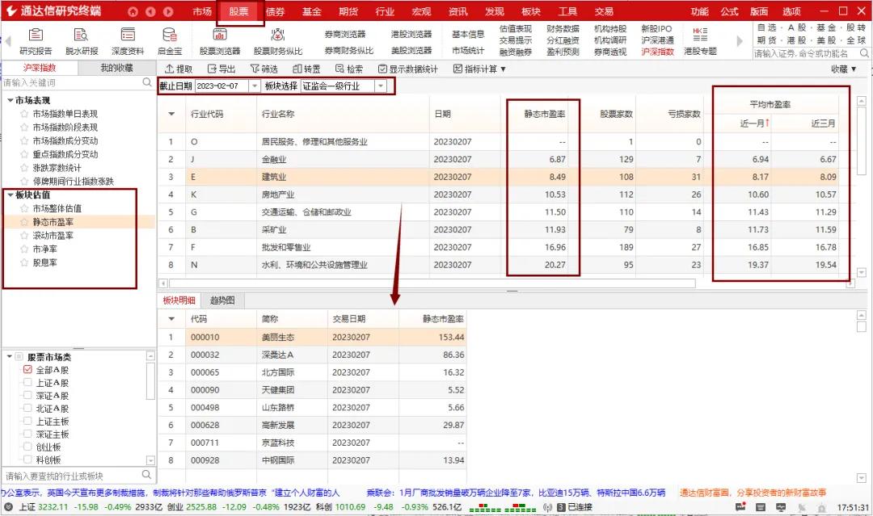The height and width of the screenshot is (516, 873).
Task: Go forward using the title bar forward arrow
Action: (x=168, y=11)
